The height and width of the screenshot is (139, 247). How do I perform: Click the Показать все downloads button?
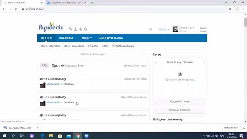tap(231, 128)
